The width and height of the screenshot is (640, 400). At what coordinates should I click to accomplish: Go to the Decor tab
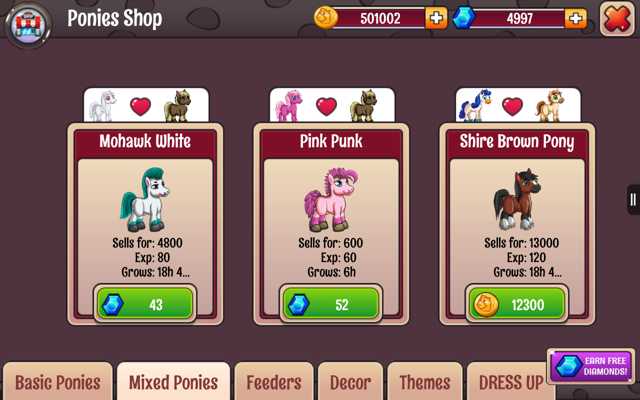(x=350, y=382)
